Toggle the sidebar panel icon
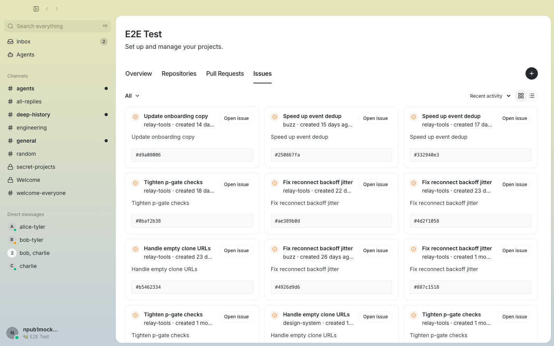Screen dimensions: 554x346 click(36, 9)
